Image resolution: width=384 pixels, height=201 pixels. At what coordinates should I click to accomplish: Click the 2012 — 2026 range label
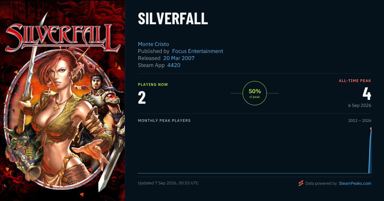coord(360,121)
